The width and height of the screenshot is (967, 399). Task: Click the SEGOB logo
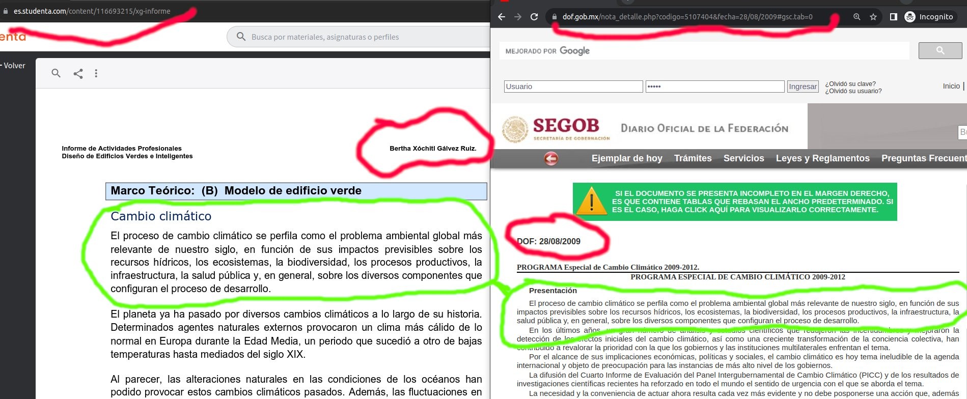click(556, 129)
